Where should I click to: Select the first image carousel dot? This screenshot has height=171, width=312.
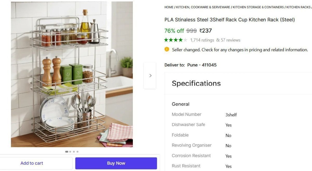(x=67, y=152)
